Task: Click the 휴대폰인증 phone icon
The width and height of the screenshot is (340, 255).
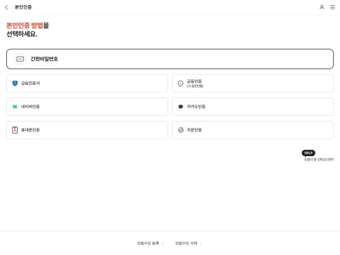Action: (14, 130)
